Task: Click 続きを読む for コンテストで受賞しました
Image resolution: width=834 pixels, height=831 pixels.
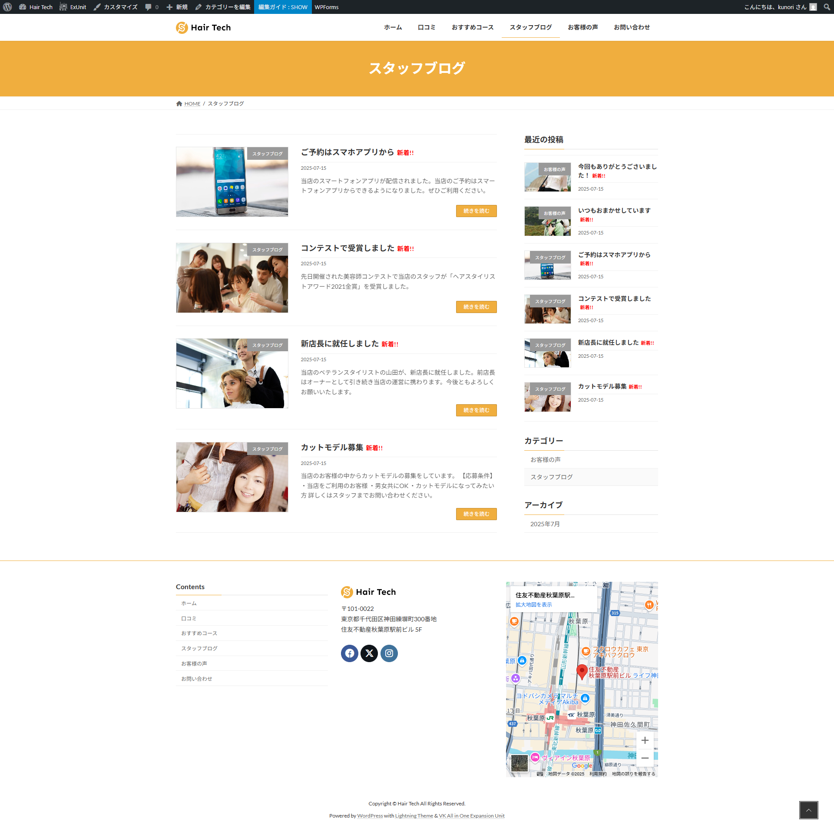Action: point(476,307)
